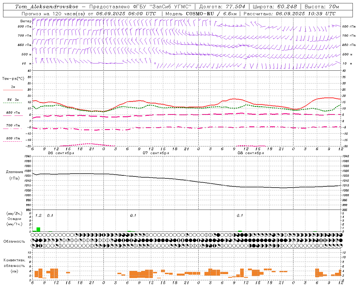The width and height of the screenshot is (357, 285).
Task: Click the (мм/3ч.) precipitation unit label
Action: (x=15, y=213)
